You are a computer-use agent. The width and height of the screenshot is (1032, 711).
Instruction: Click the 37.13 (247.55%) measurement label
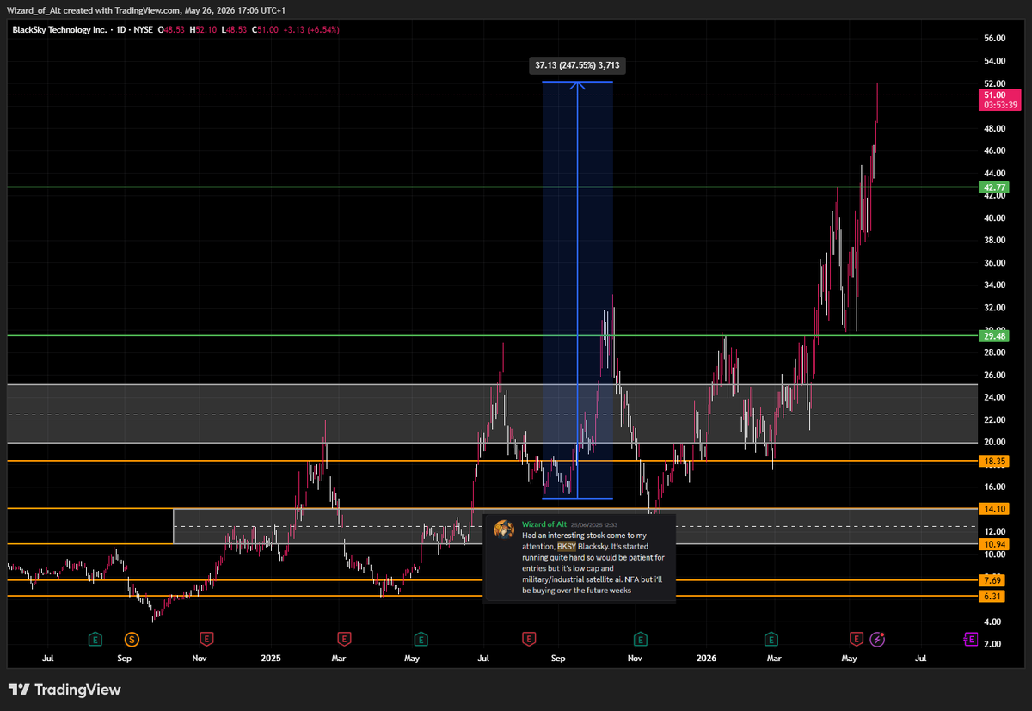click(x=577, y=64)
